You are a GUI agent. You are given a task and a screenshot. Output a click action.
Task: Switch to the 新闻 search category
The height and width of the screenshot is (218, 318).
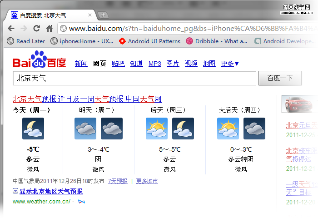(x=81, y=64)
